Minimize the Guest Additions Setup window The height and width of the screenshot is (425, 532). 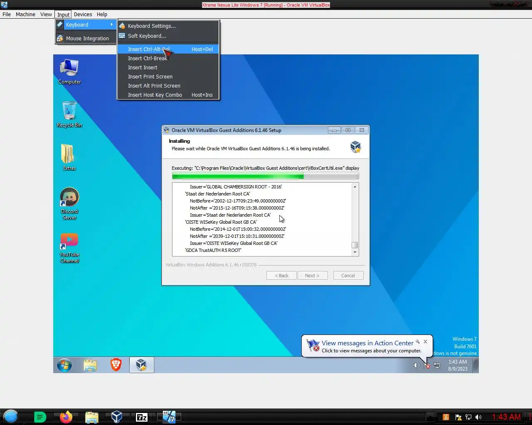[334, 130]
